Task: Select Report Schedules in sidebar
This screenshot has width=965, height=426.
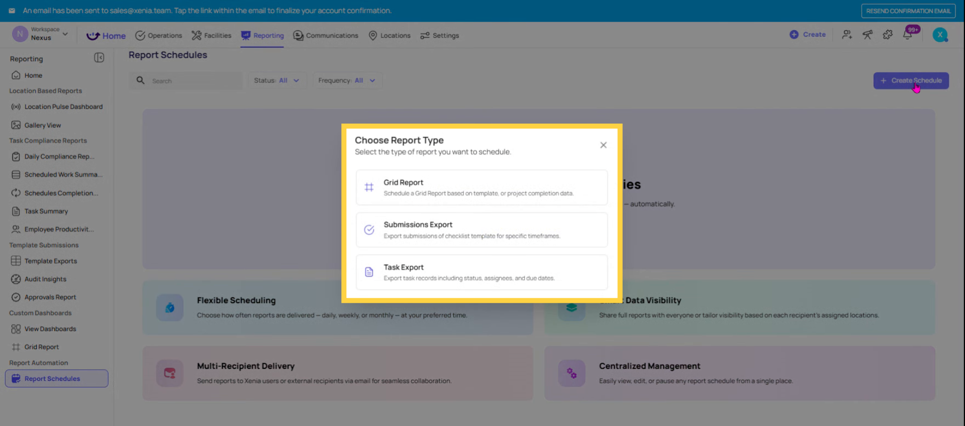Action: [56, 378]
